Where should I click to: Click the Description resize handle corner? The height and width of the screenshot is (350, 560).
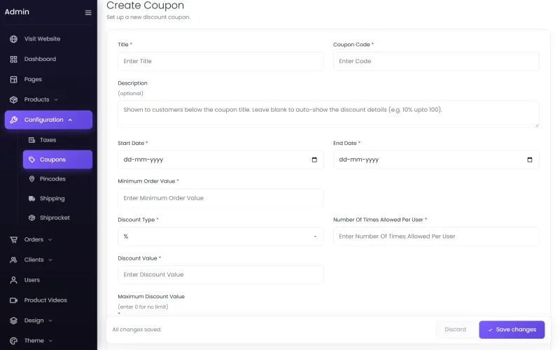tap(536, 125)
